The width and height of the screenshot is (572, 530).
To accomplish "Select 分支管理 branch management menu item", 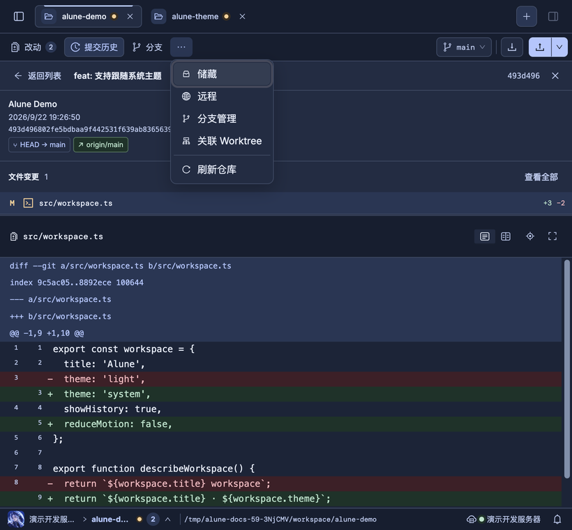I will click(222, 119).
